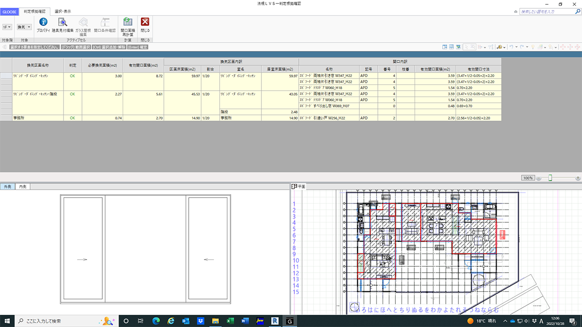
Task: Click the undo arrow icon
Action: [511, 47]
